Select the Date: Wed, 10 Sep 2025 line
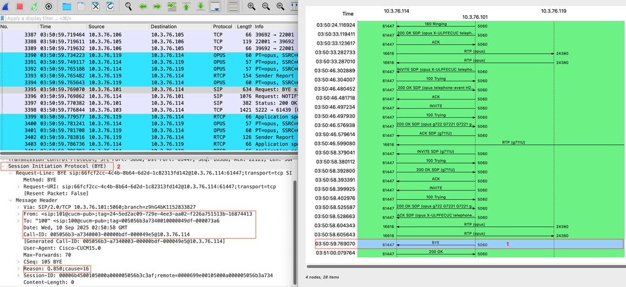Viewport: 626px width, 287px height. 75,228
